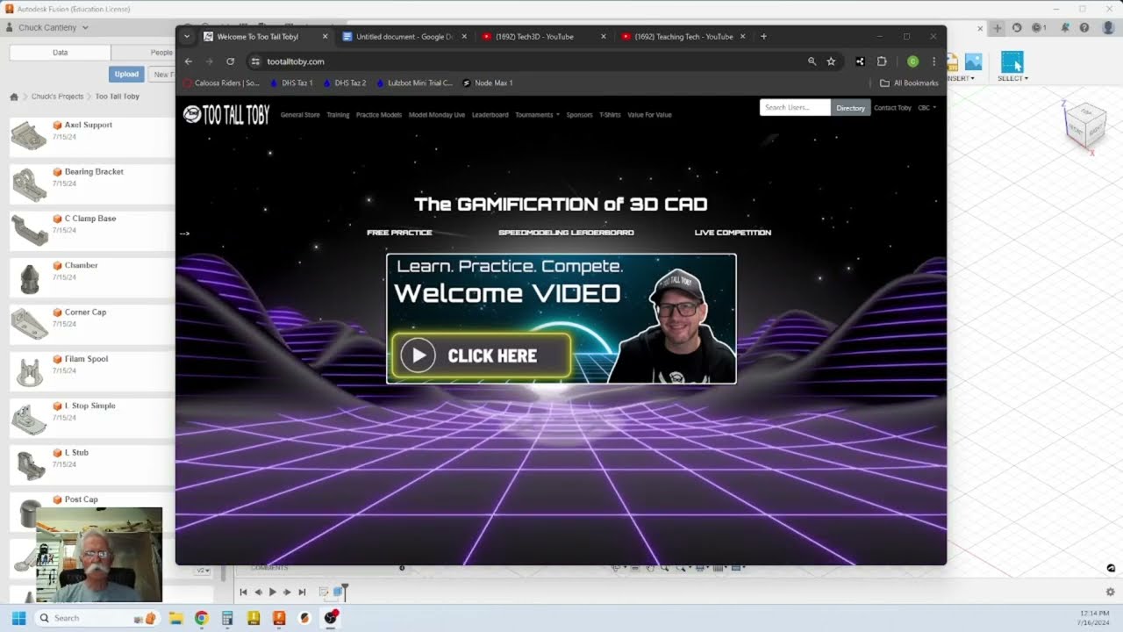This screenshot has height=632, width=1123.
Task: Open the DHS Taz 1 bookmark
Action: click(290, 83)
